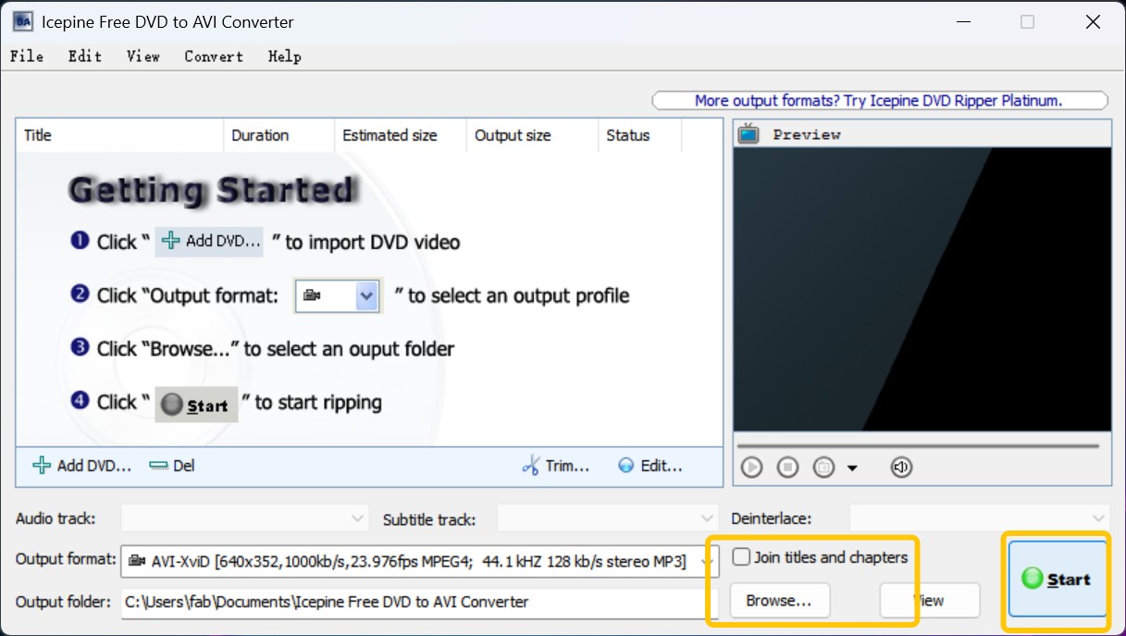Open the snapshot options dropdown arrow

pyautogui.click(x=852, y=468)
